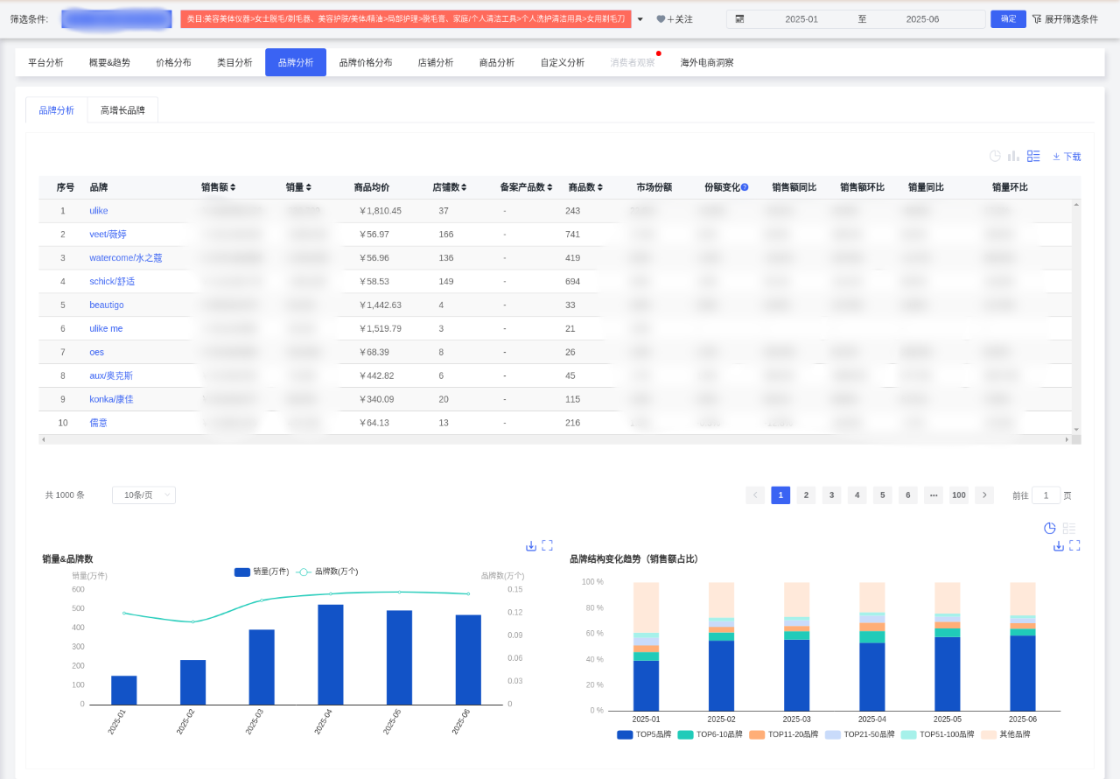Image resolution: width=1120 pixels, height=779 pixels.
Task: Open the aux/奥克斯 brand link
Action: point(111,375)
